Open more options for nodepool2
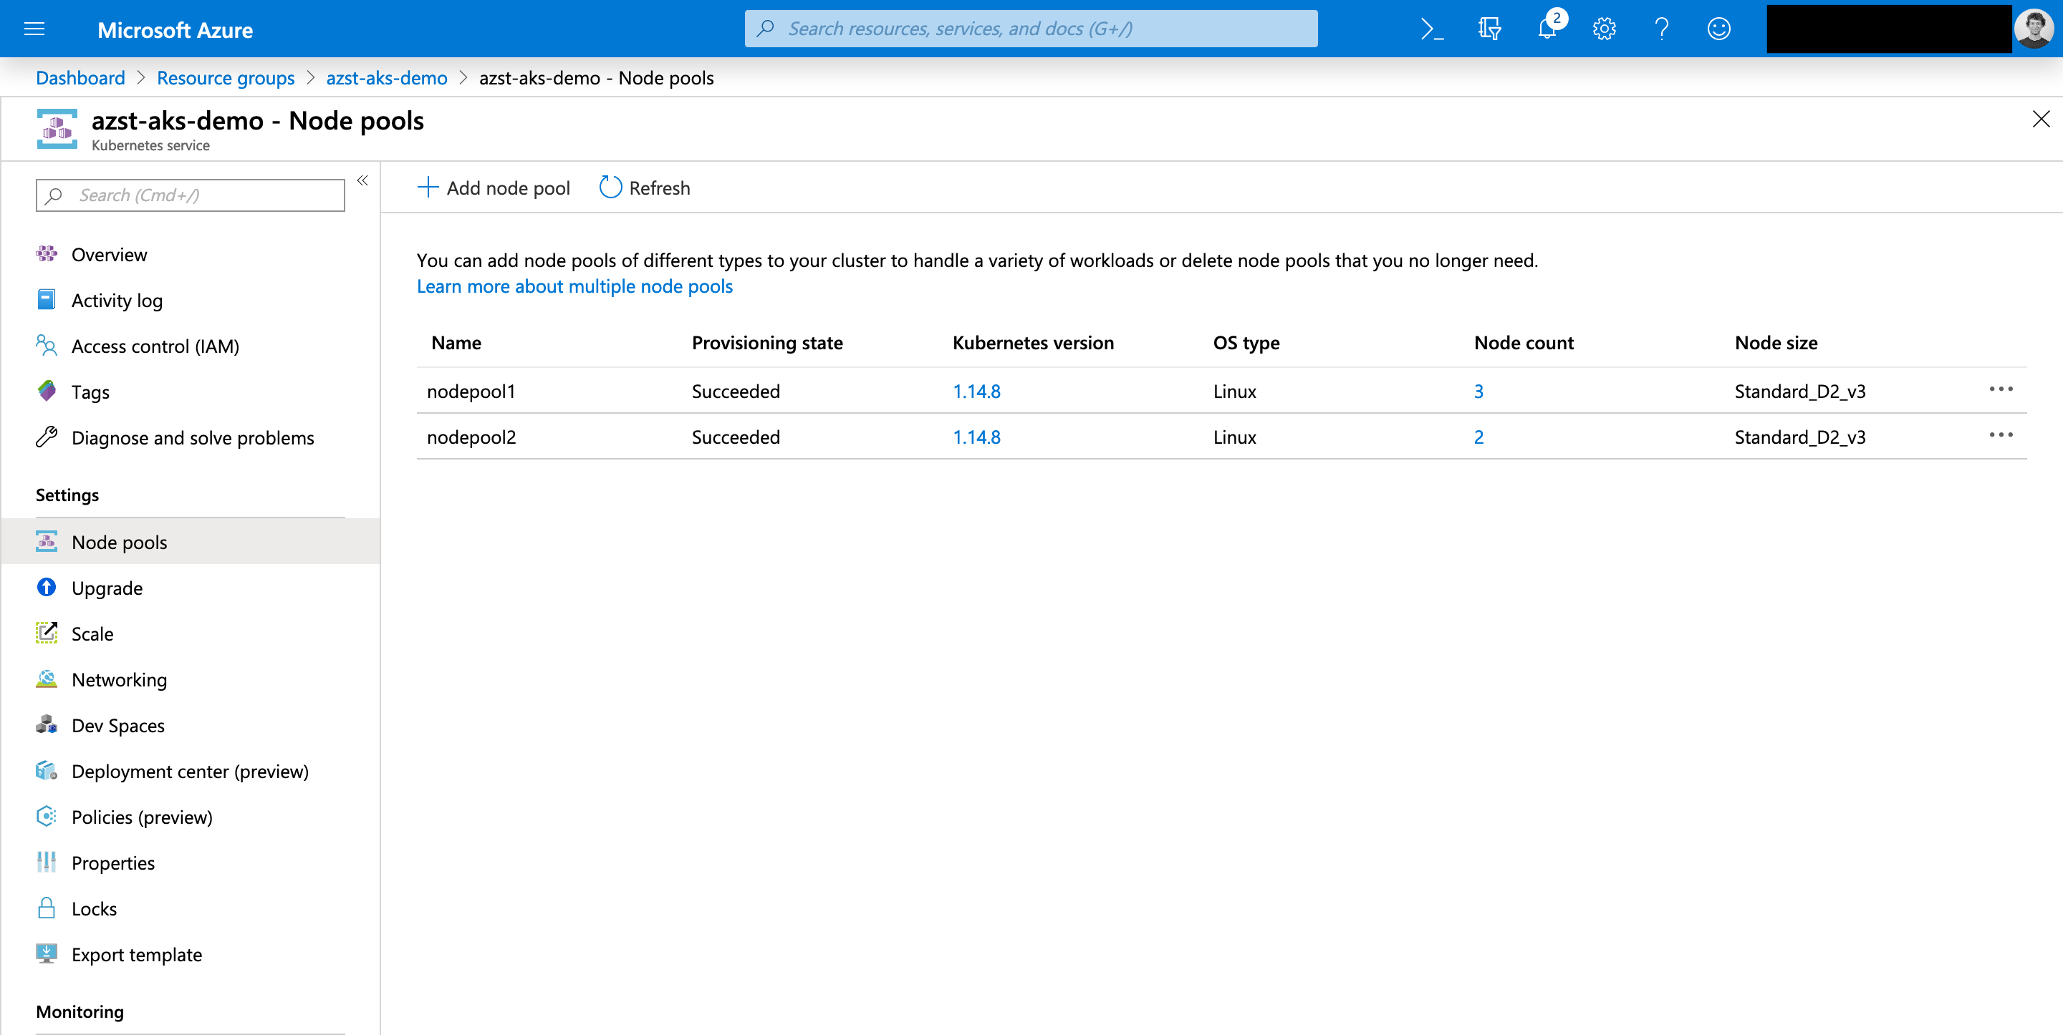This screenshot has width=2063, height=1035. point(2000,435)
